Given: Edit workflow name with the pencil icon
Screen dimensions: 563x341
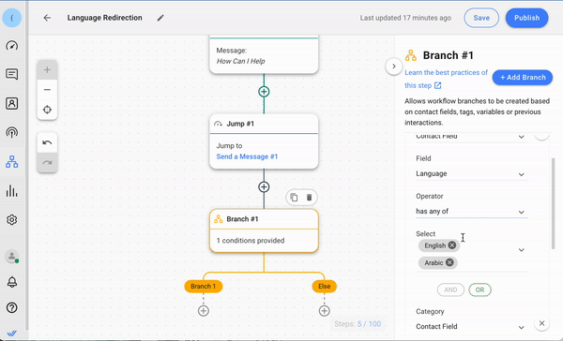Looking at the screenshot, I should [x=160, y=18].
